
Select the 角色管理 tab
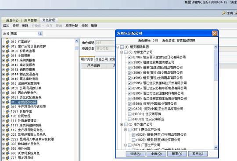(x=49, y=20)
